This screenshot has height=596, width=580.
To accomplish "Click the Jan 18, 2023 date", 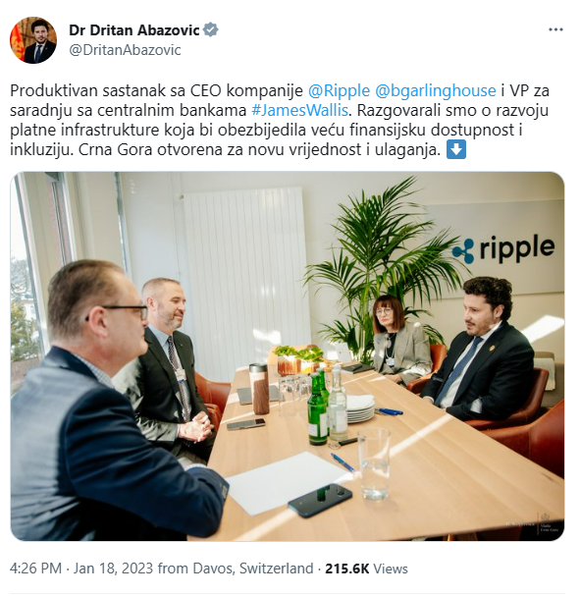I will tap(113, 569).
